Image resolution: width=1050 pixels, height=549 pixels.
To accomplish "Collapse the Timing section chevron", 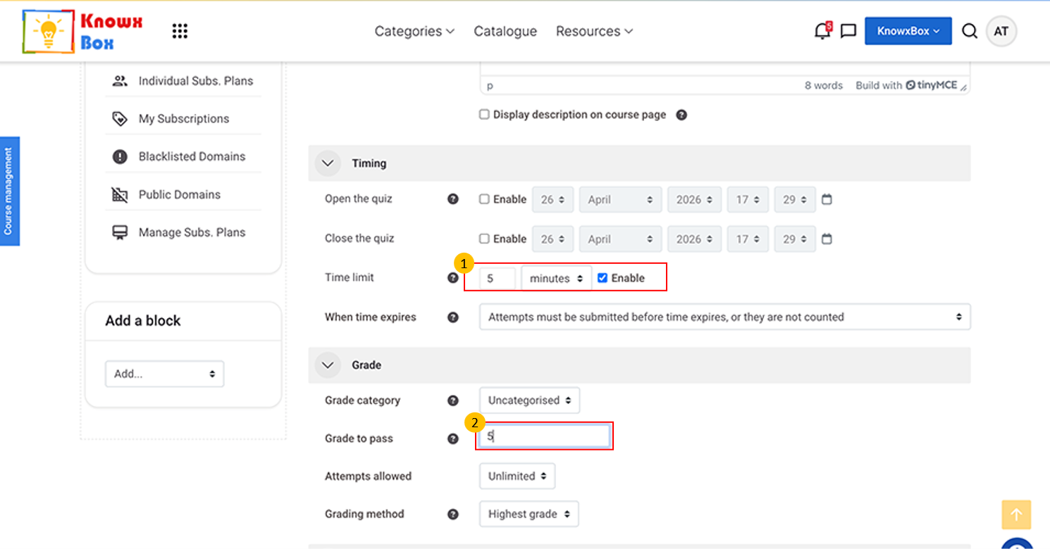I will point(327,163).
